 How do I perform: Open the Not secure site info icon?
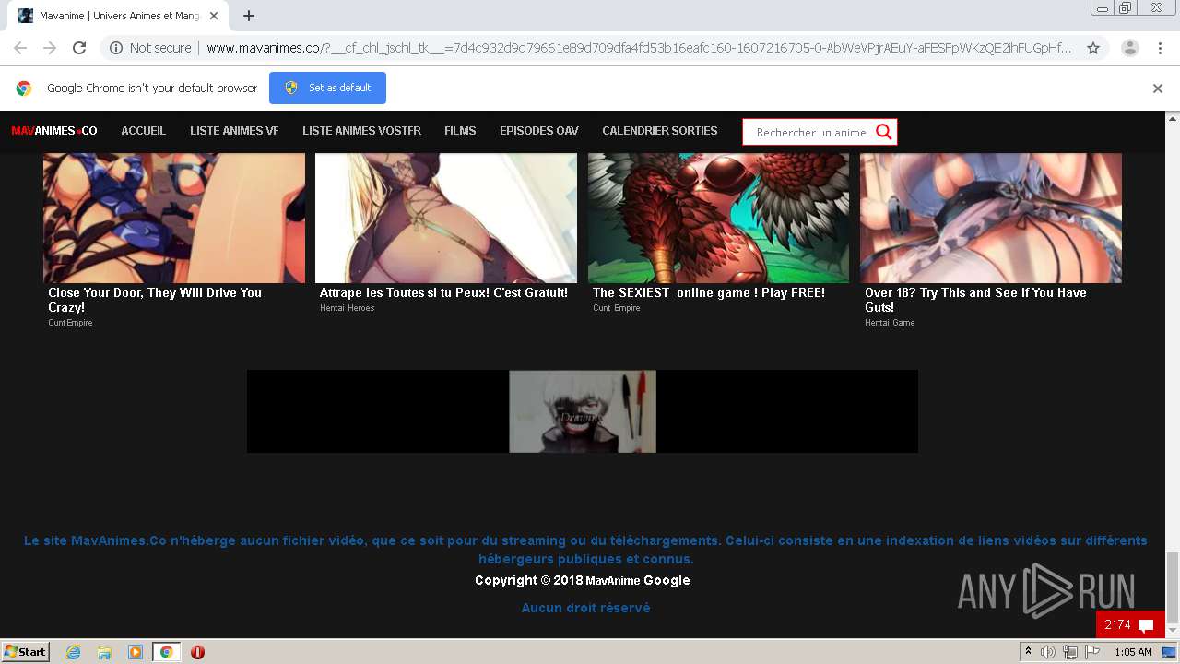pyautogui.click(x=116, y=48)
